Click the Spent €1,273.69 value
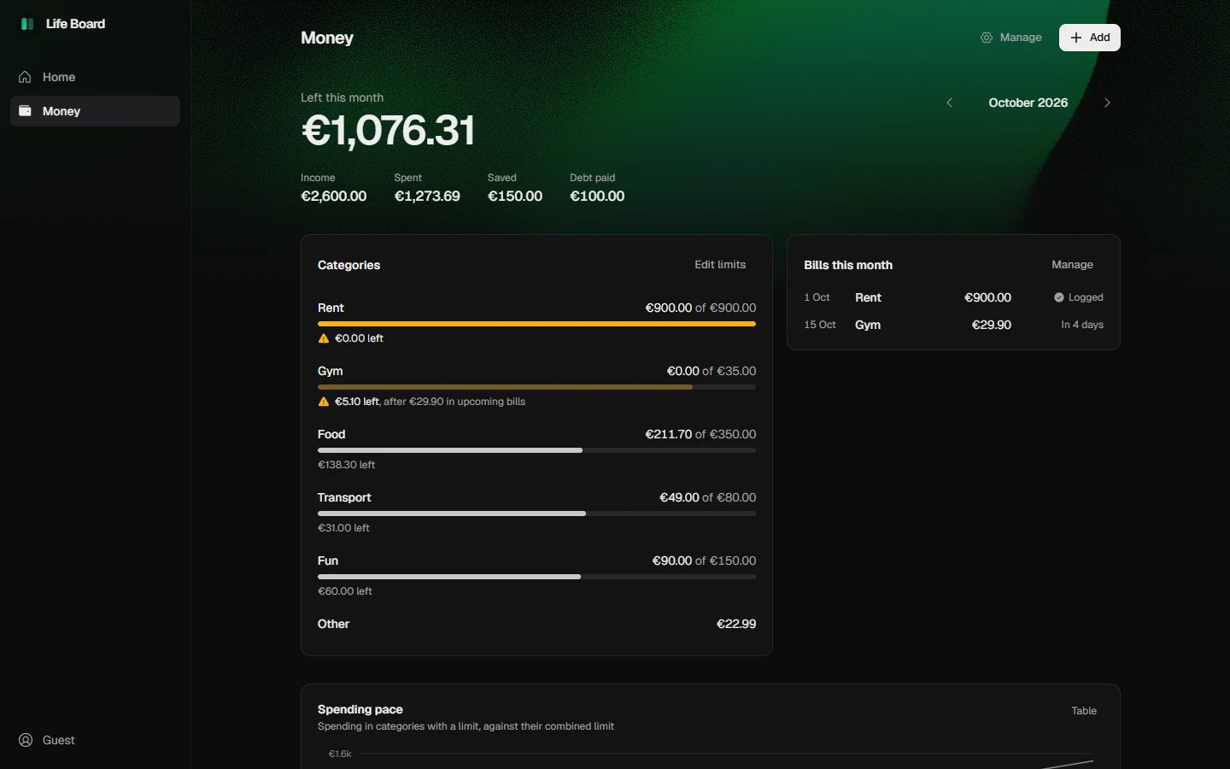This screenshot has width=1230, height=769. pos(427,197)
